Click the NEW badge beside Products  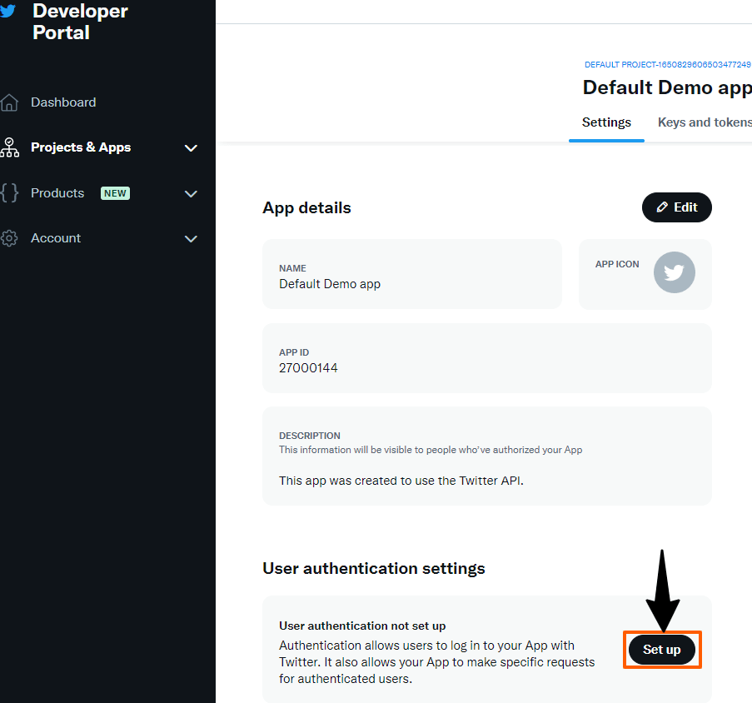click(x=115, y=193)
